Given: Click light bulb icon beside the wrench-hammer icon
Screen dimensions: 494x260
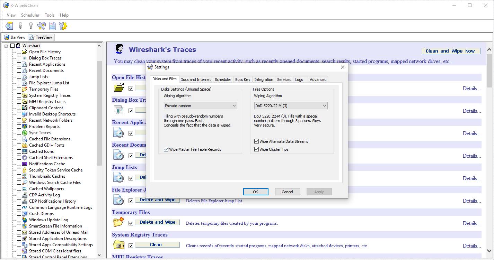Looking at the screenshot, I should tap(31, 26).
